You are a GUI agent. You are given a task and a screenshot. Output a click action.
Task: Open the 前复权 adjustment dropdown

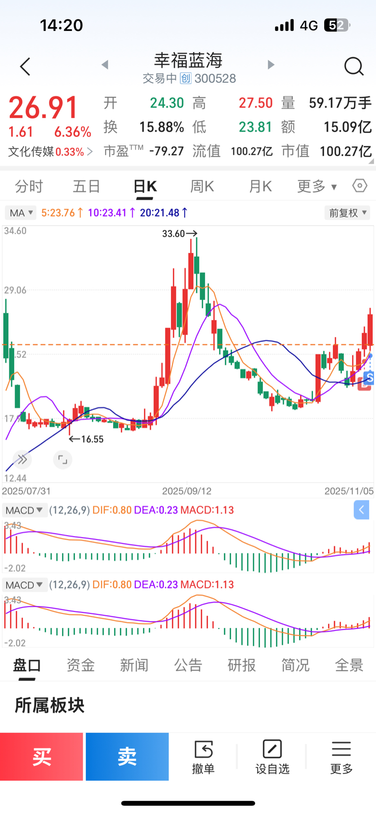click(347, 213)
